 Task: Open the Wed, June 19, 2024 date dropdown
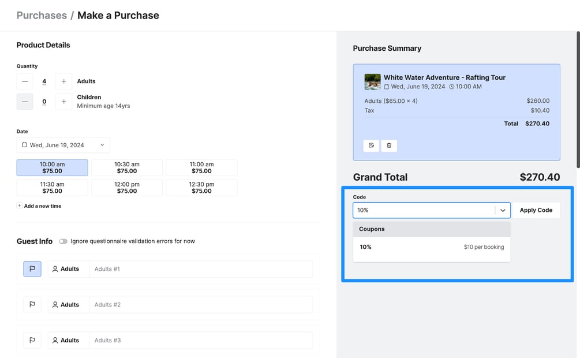(63, 145)
